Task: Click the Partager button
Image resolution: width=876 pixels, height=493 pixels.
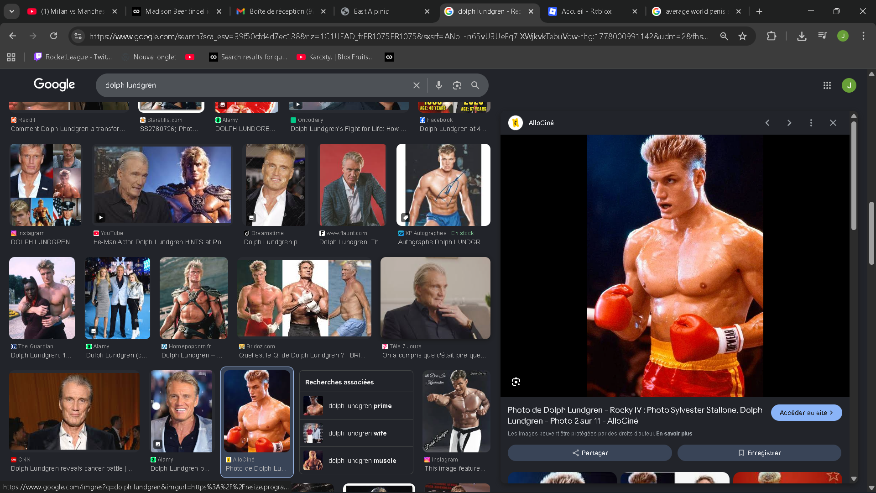Action: coord(590,453)
